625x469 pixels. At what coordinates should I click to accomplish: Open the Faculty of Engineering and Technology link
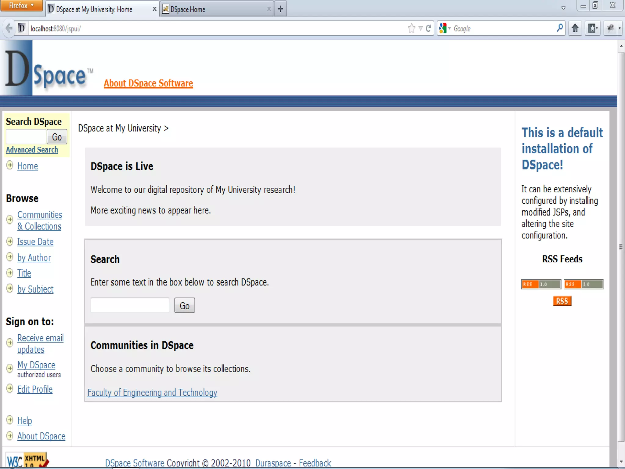(x=152, y=393)
